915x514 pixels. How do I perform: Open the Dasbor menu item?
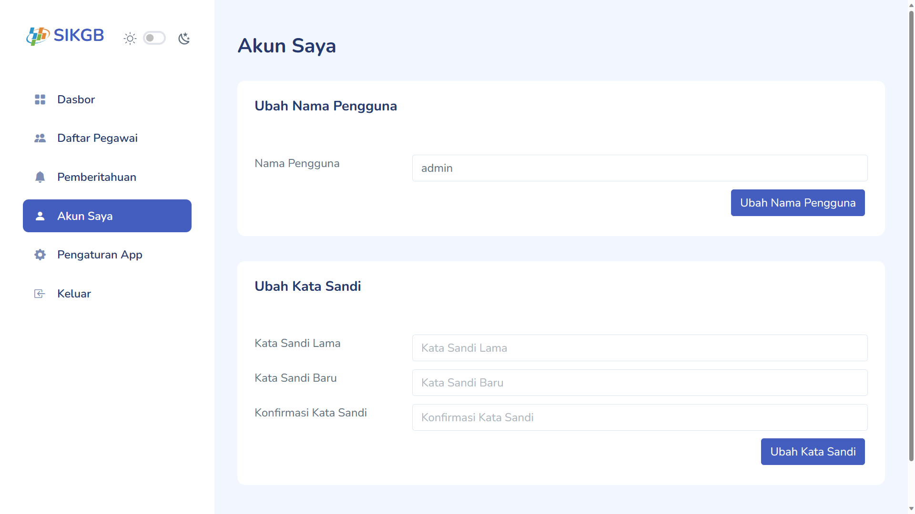[107, 99]
